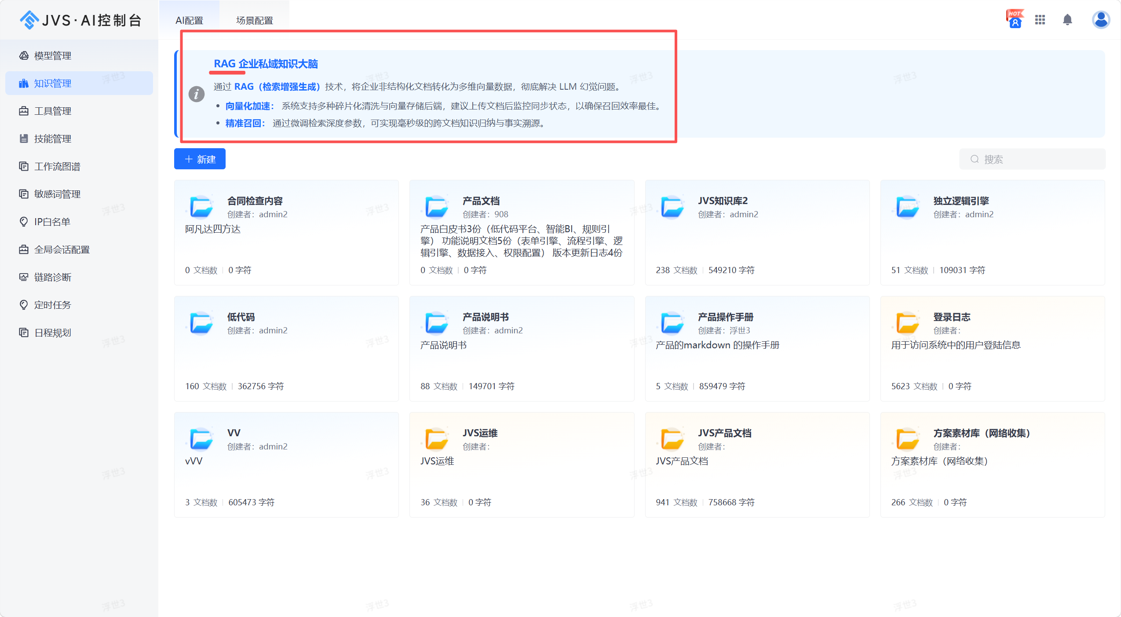Image resolution: width=1121 pixels, height=617 pixels.
Task: Click the 109031 字符 count
Action: point(962,270)
